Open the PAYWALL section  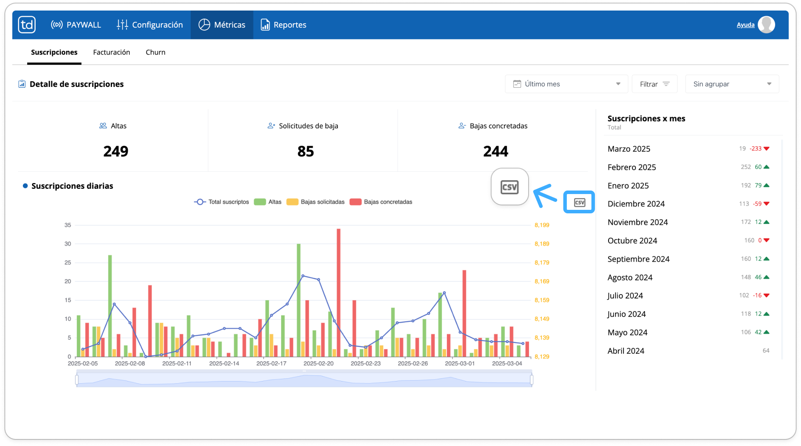pyautogui.click(x=76, y=25)
